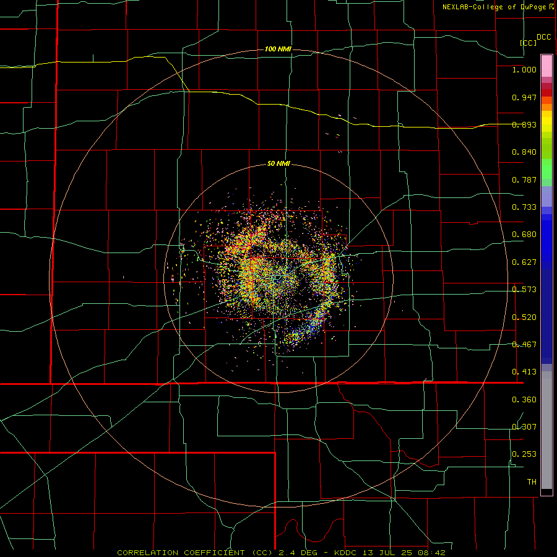The image size is (557, 557).
Task: Click the 50 NMI range ring label
Action: point(278,164)
